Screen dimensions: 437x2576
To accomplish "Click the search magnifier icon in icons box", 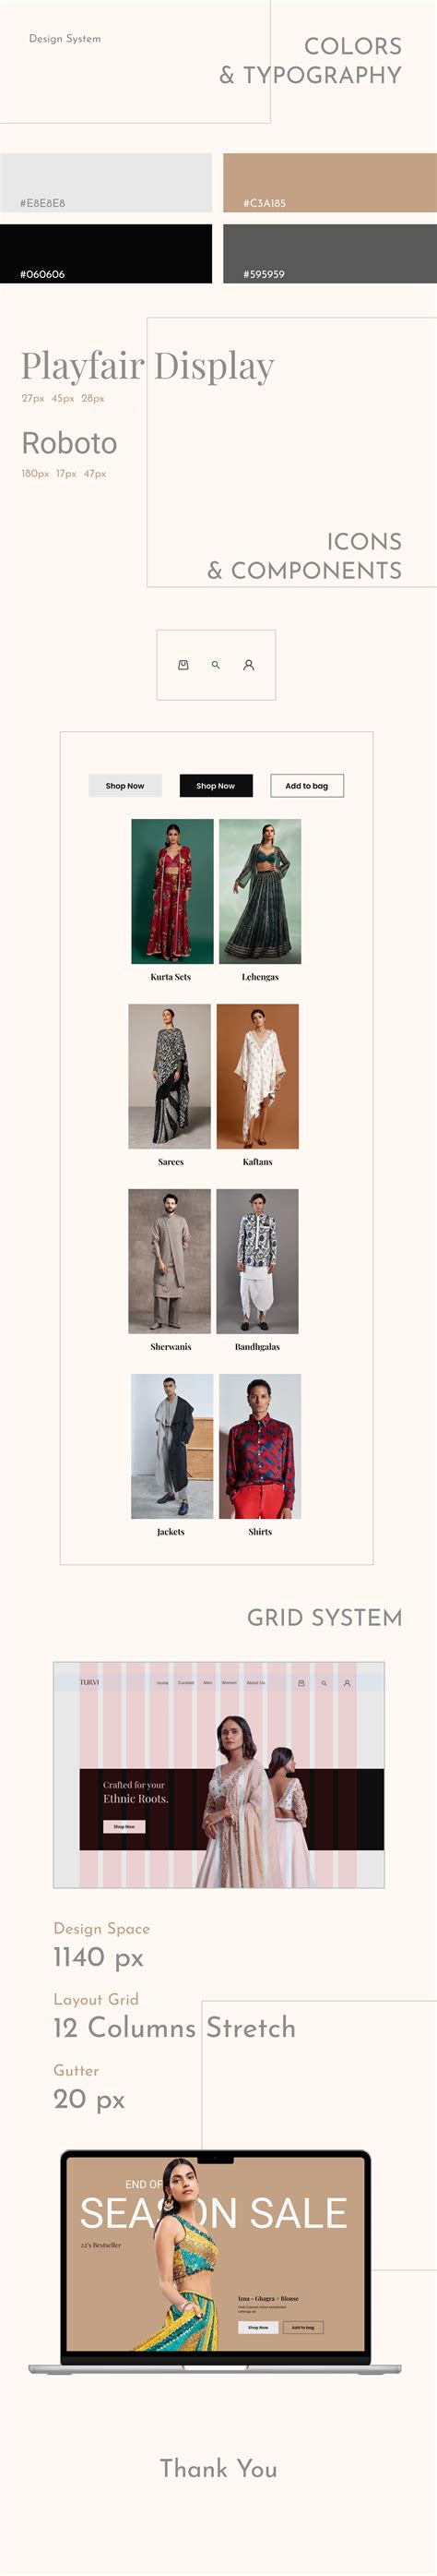I will click(216, 665).
